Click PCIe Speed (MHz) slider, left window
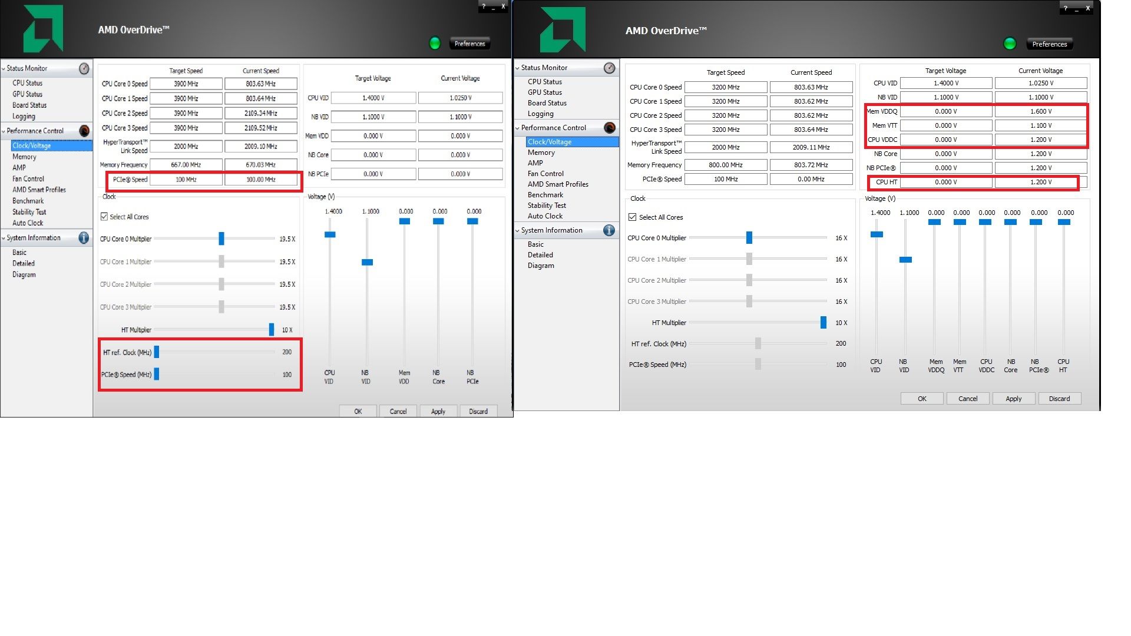 click(157, 375)
